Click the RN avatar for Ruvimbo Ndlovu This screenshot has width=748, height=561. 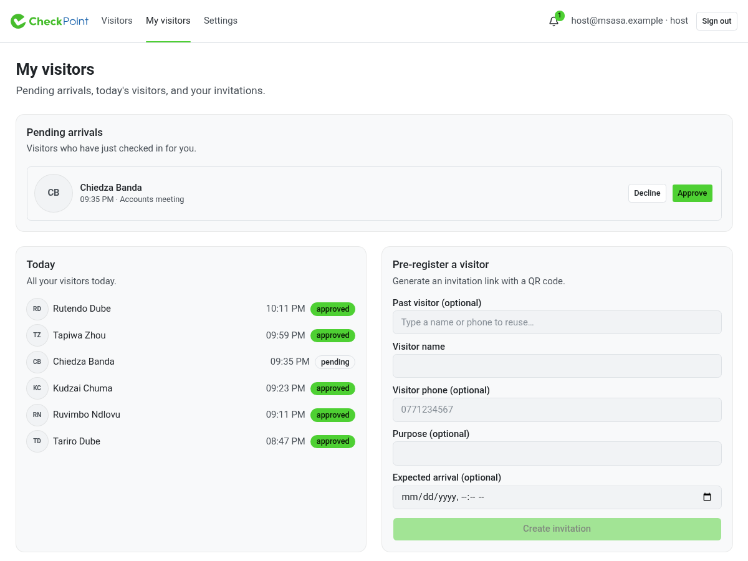[37, 415]
